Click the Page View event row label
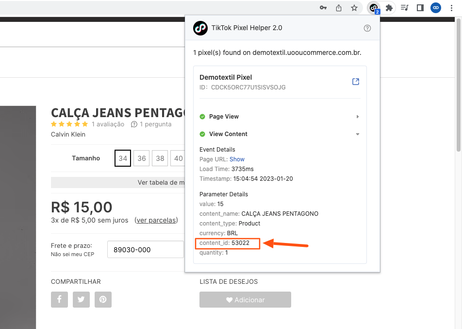462x329 pixels. 224,117
